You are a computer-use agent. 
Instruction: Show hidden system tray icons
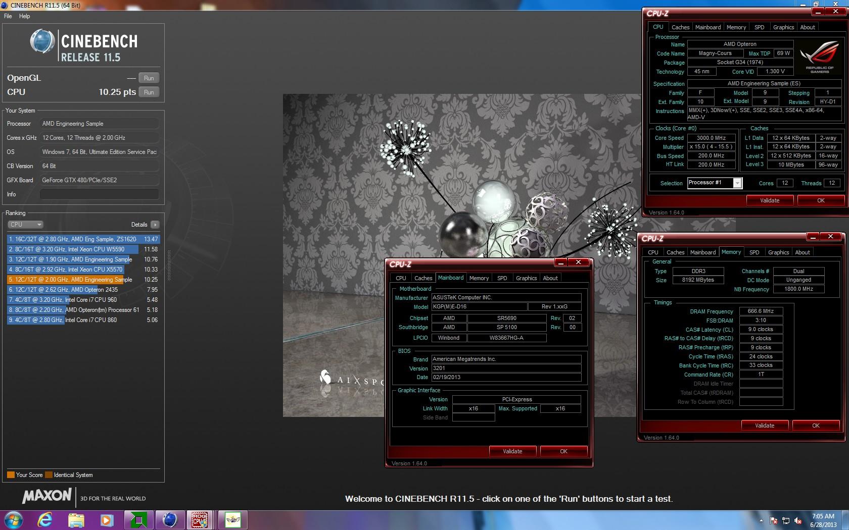tap(761, 520)
